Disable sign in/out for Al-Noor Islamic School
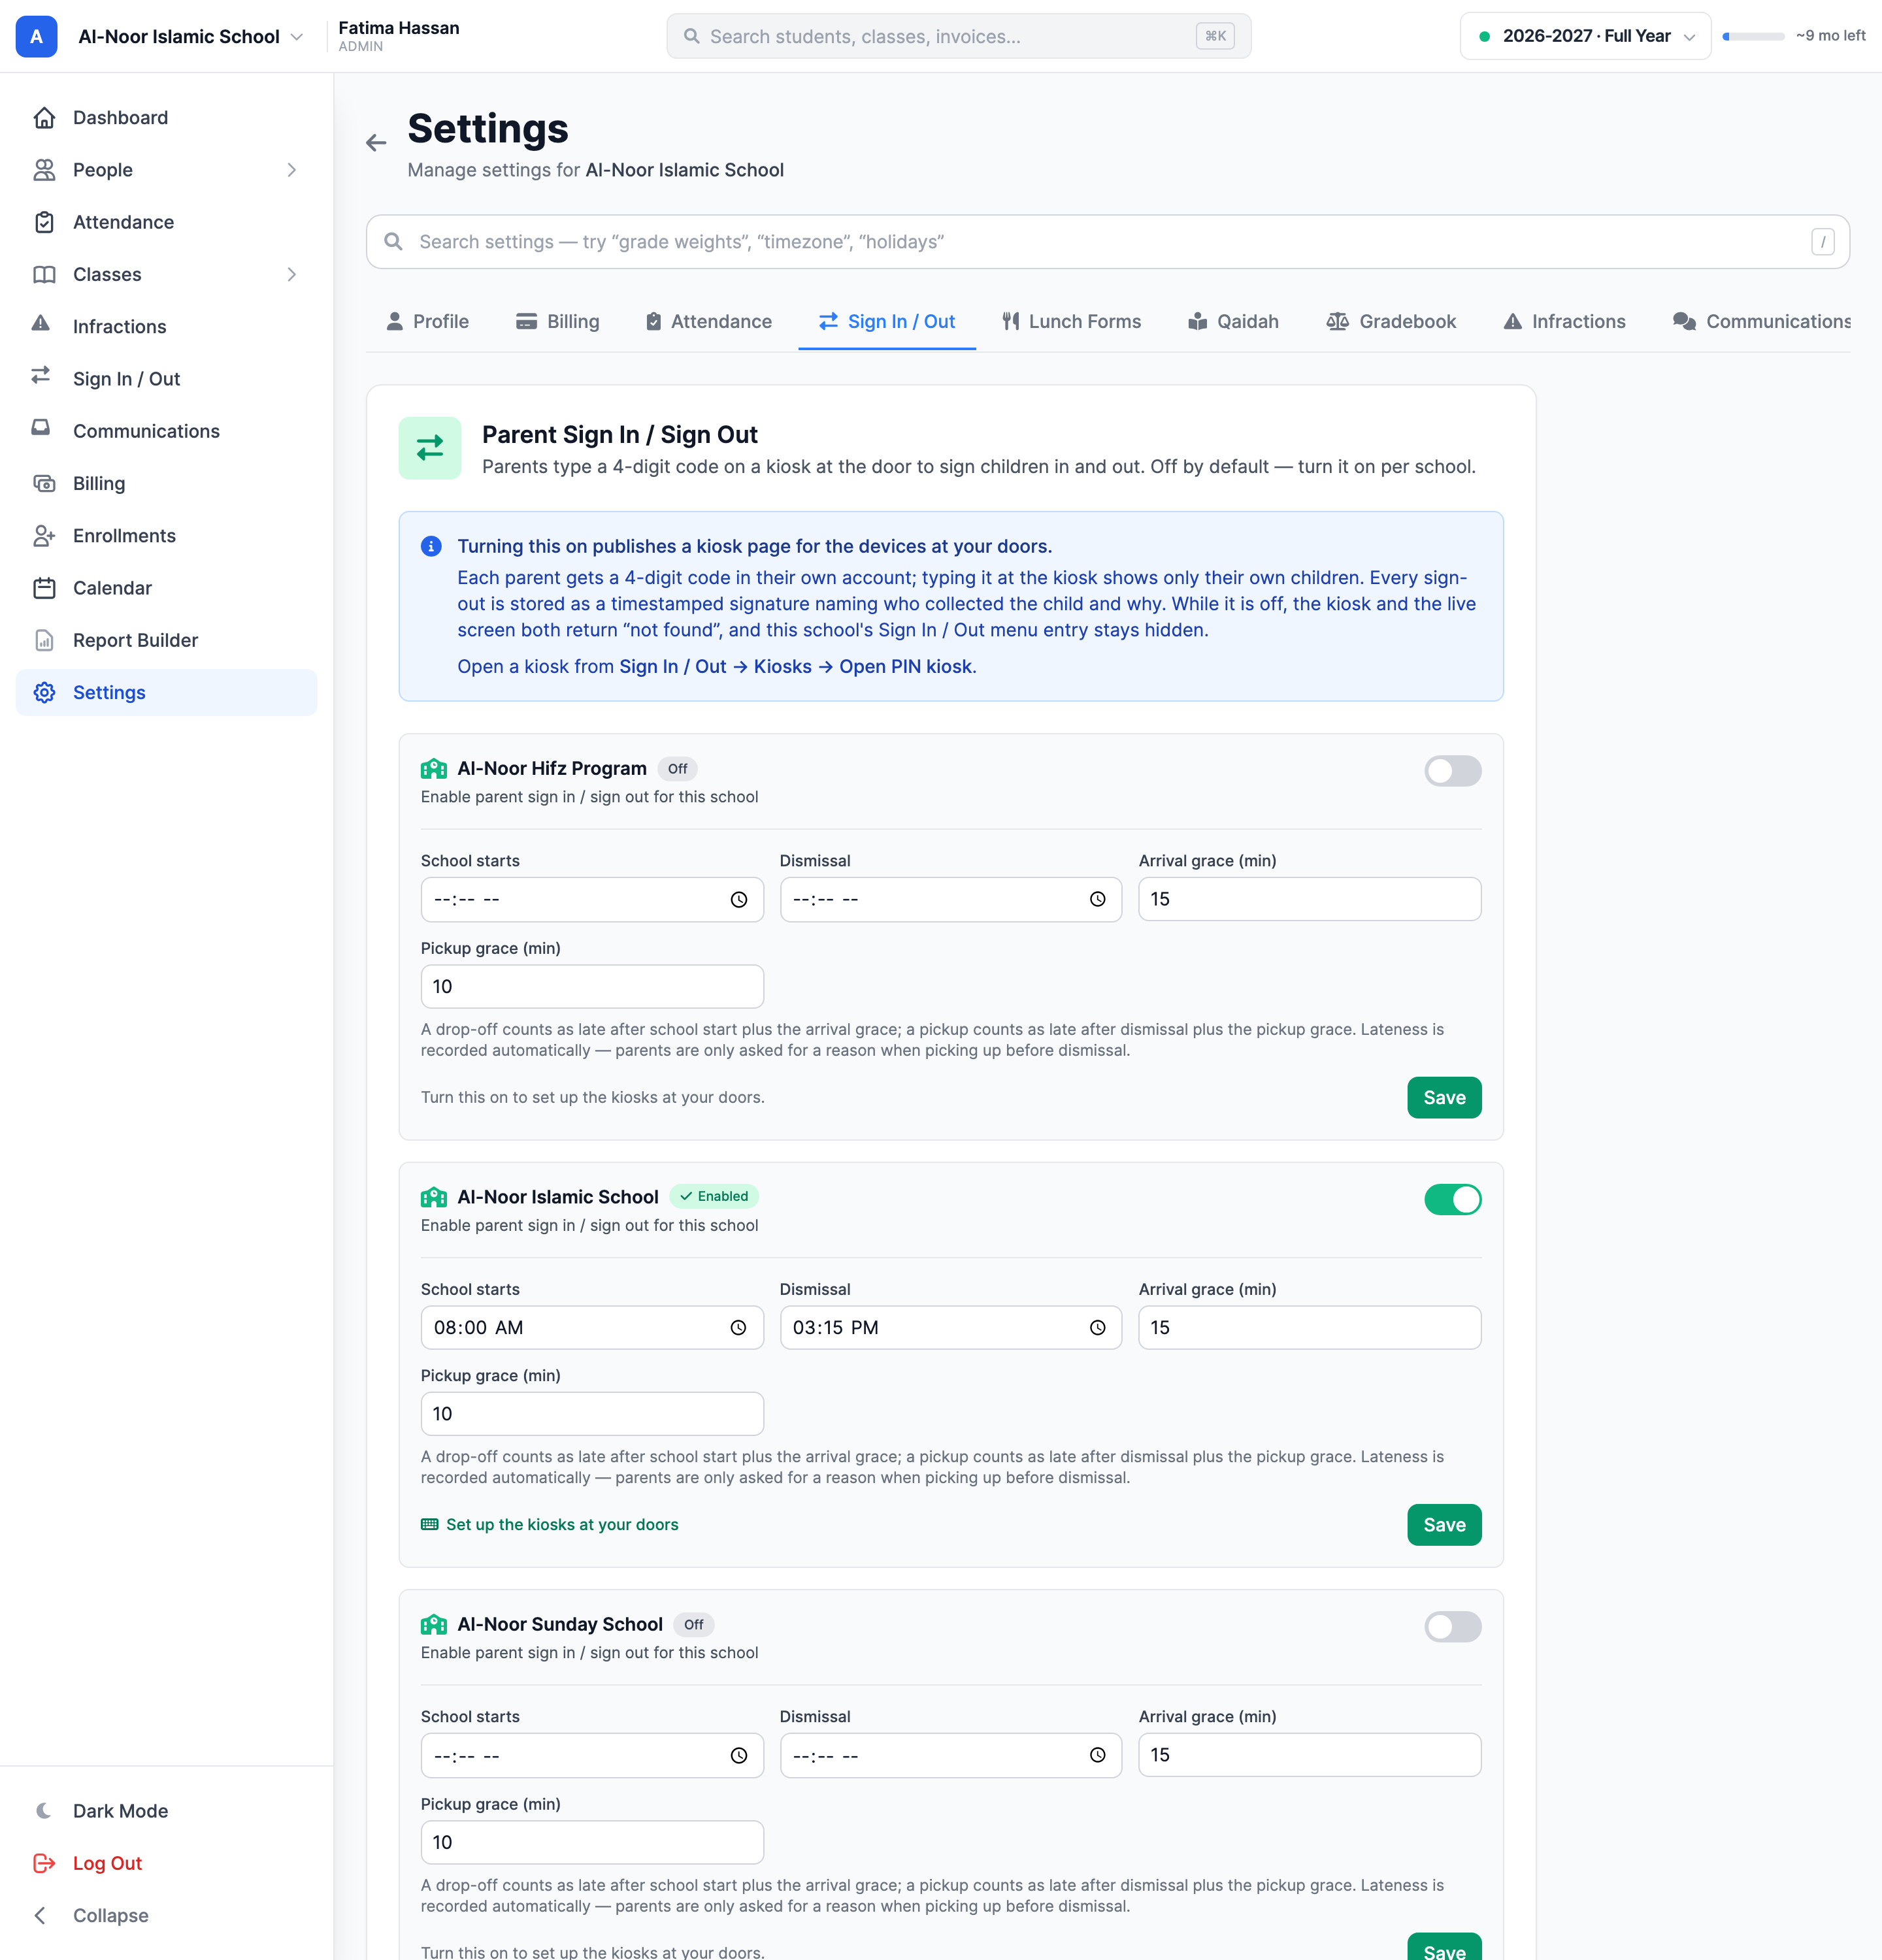 click(x=1452, y=1199)
